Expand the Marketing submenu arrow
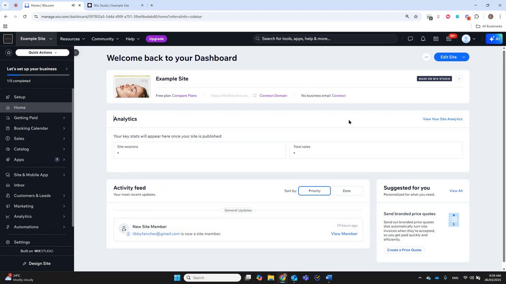506x284 pixels. (x=64, y=206)
